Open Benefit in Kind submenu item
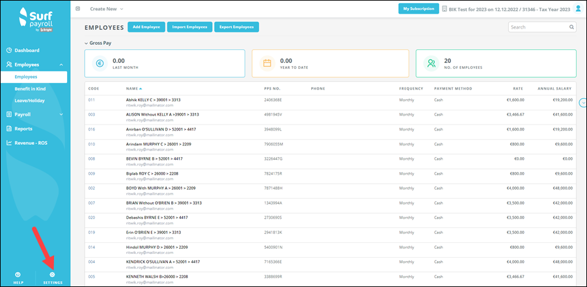The image size is (587, 287). (30, 89)
